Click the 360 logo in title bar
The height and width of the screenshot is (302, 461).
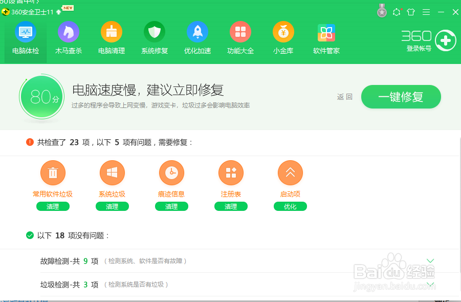point(5,12)
